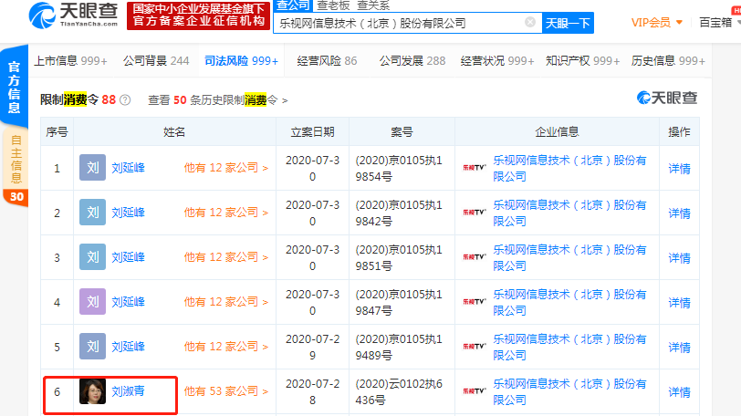Select the 查关系 search mode tab
The image size is (741, 416).
click(373, 5)
